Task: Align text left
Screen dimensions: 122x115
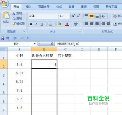Action: click(x=86, y=24)
